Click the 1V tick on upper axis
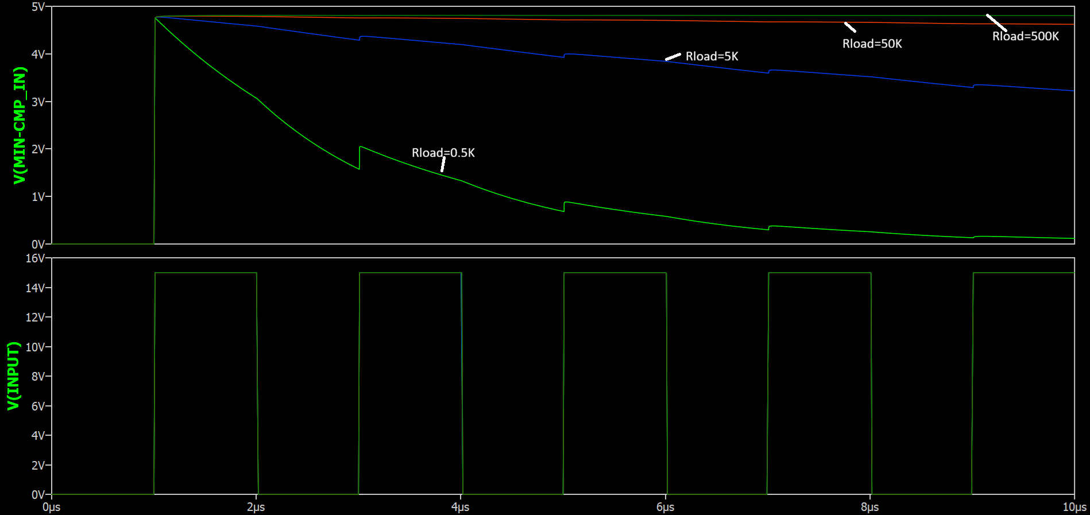1090x515 pixels. pyautogui.click(x=38, y=197)
